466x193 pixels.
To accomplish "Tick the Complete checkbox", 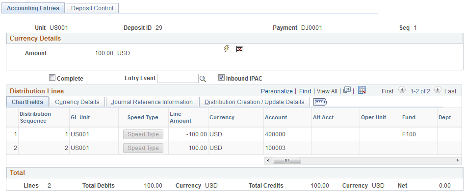I will [x=52, y=78].
